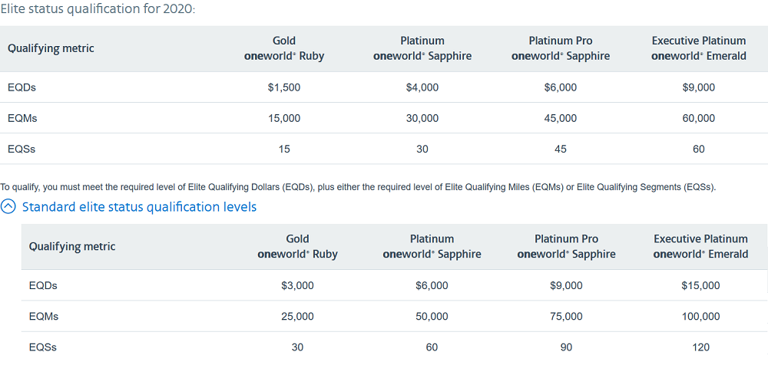Click the Elite status qualification for 2020 heading
The height and width of the screenshot is (365, 768).
tap(98, 9)
